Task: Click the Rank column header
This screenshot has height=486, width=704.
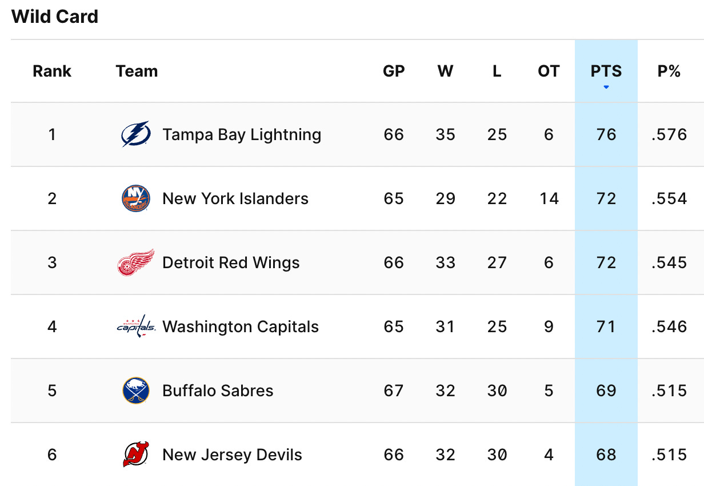Action: [52, 71]
